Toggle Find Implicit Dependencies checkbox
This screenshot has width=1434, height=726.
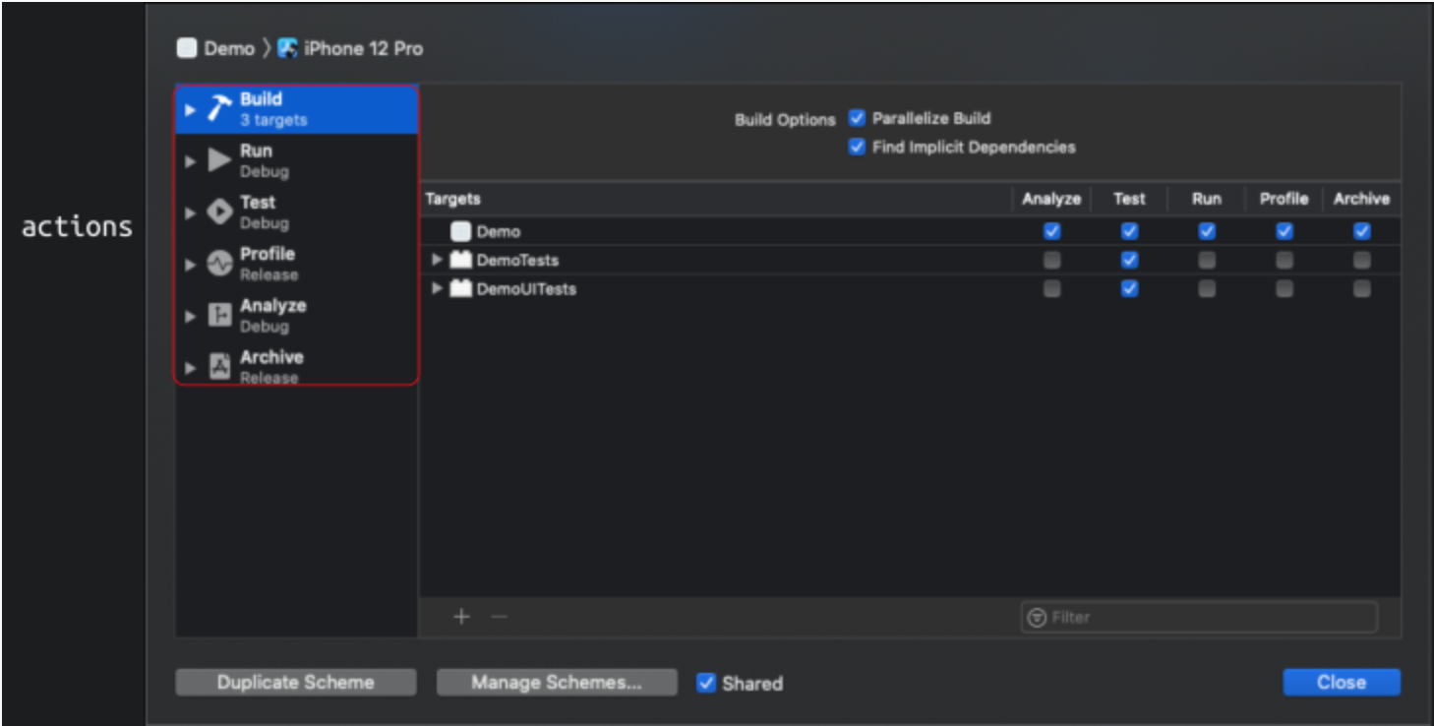(857, 148)
